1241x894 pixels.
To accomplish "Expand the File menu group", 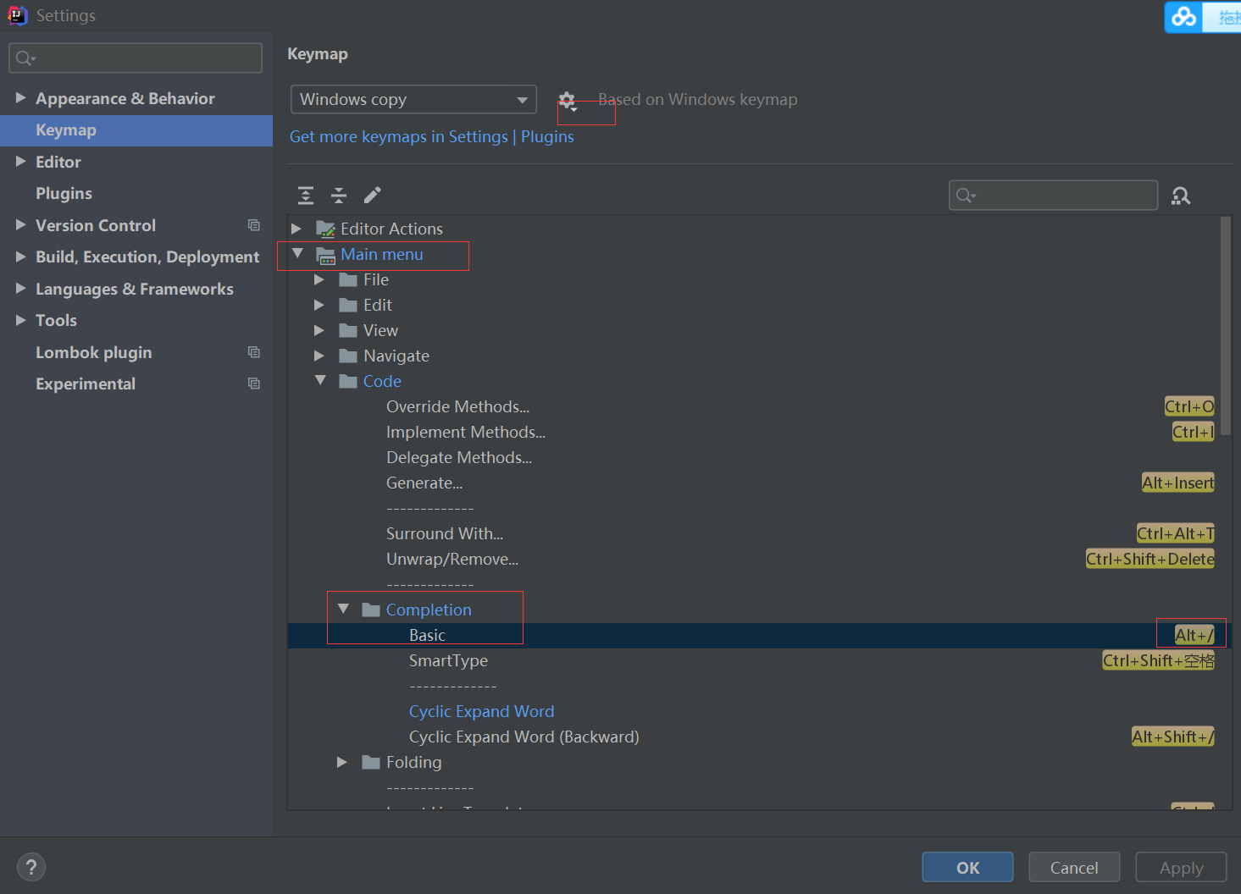I will (319, 279).
